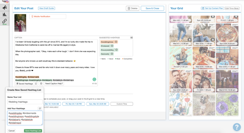Click the copy icon beside Add Your Hashtags
The height and width of the screenshot is (133, 244).
(x=40, y=109)
